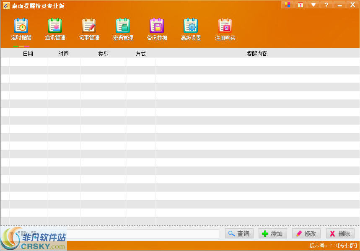Click the 修改 modify button
Screen dimensions: 360x251
tap(306, 234)
